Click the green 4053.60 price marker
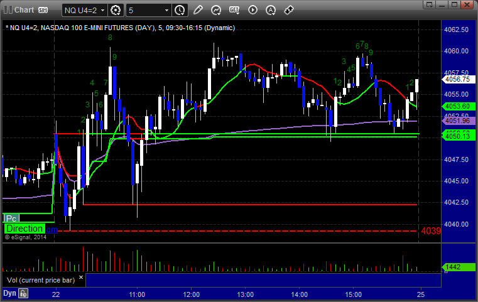Screen dimensions: 478x302 458,106
